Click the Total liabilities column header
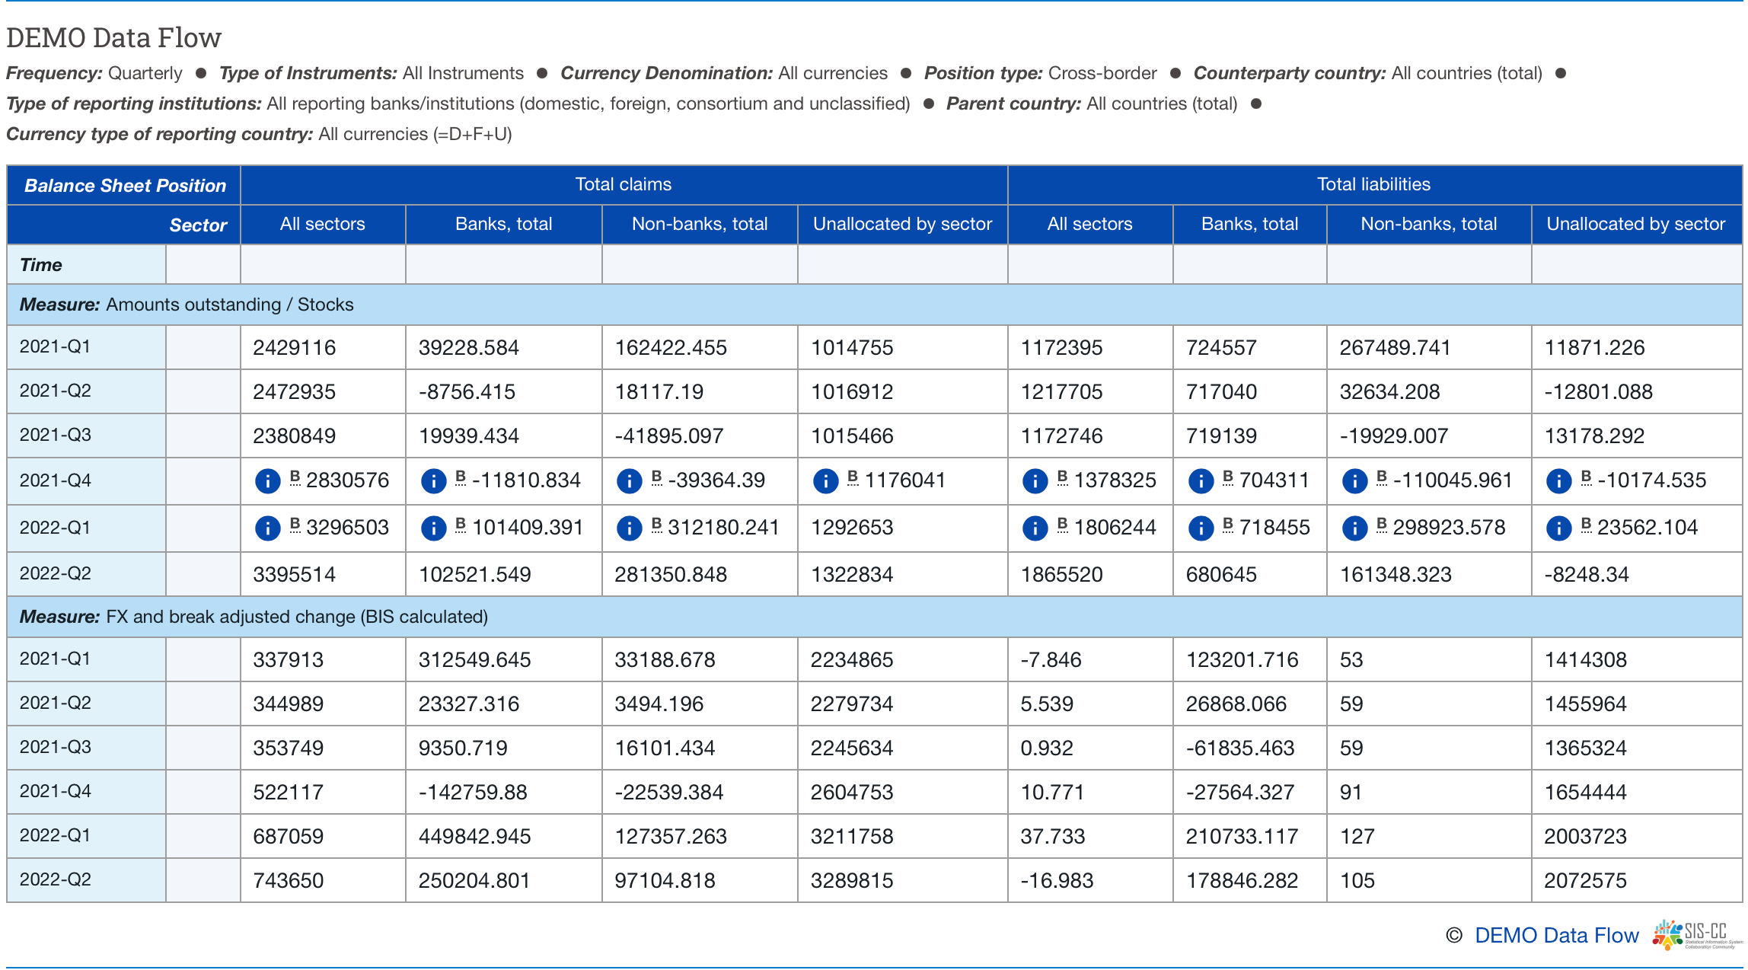The image size is (1748, 970). 1373,184
